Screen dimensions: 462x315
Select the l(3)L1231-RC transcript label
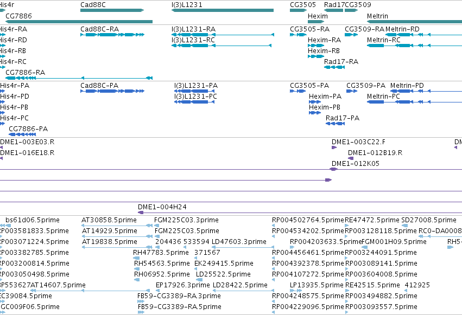(193, 40)
